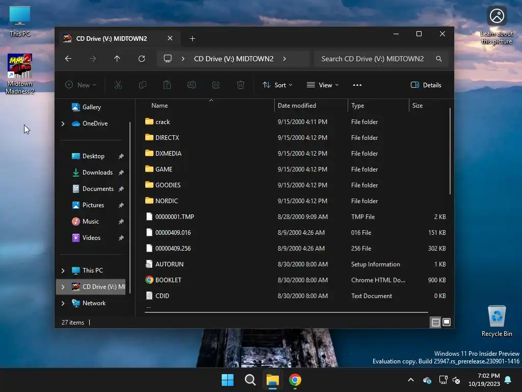Expand This PC tree node
This screenshot has height=392, width=522.
(x=63, y=271)
